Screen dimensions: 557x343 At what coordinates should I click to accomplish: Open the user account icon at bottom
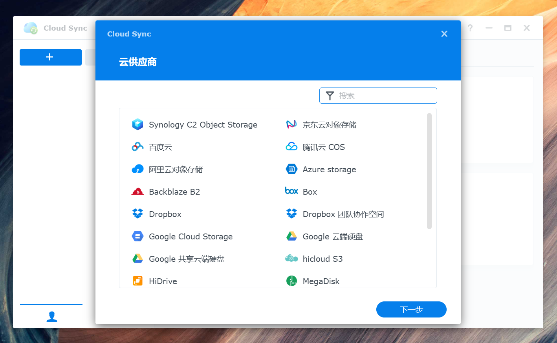[x=52, y=316]
